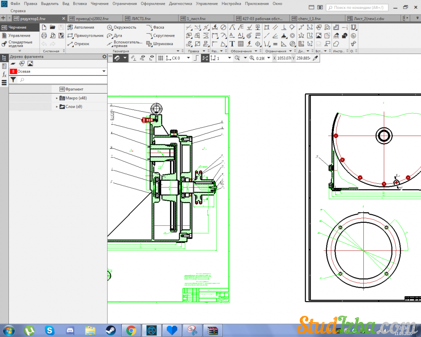Toggle the grid display button

point(160,58)
